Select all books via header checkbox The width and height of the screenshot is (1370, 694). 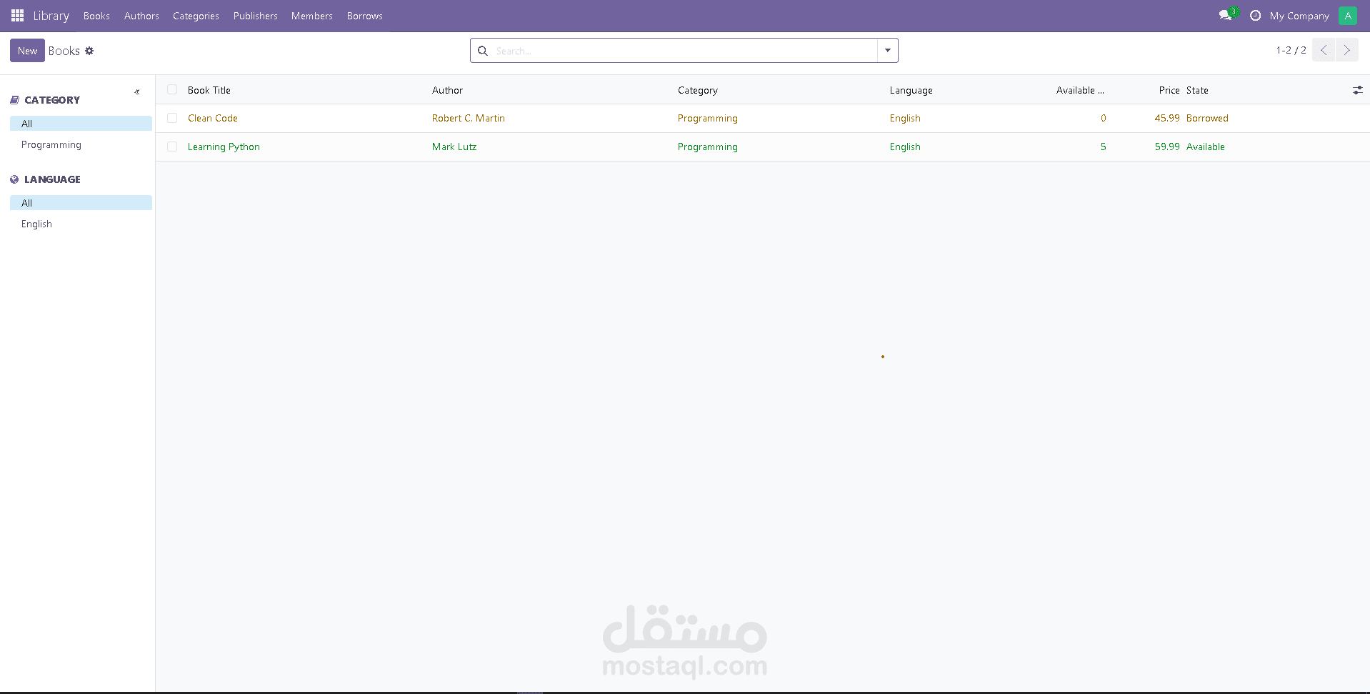click(x=172, y=89)
